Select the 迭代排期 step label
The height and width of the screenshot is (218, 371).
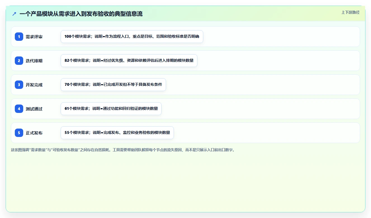point(34,61)
